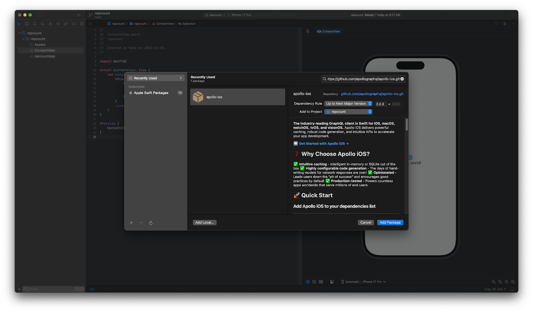Select ContentView file in navigator
The image size is (533, 312).
(50, 51)
